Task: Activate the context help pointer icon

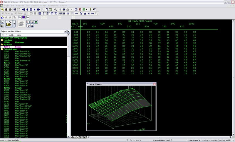Action: [94, 10]
